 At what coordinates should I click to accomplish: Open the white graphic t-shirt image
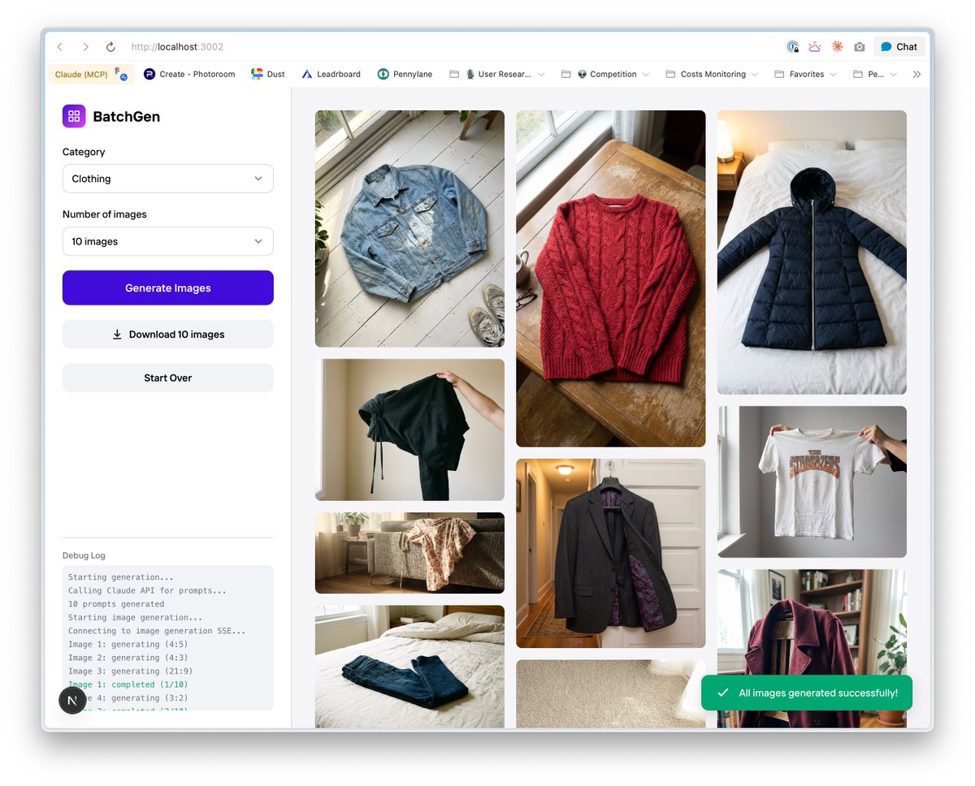812,482
